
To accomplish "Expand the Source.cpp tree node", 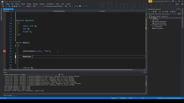I will point(153,27).
